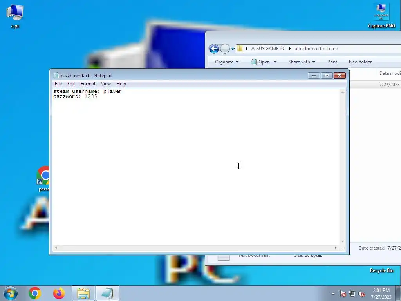This screenshot has height=301, width=401.
Task: Open the 'a pc' desktop icon
Action: (x=15, y=16)
